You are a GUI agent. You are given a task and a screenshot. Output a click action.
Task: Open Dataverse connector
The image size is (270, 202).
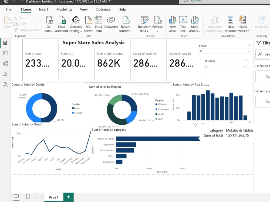coord(111,22)
